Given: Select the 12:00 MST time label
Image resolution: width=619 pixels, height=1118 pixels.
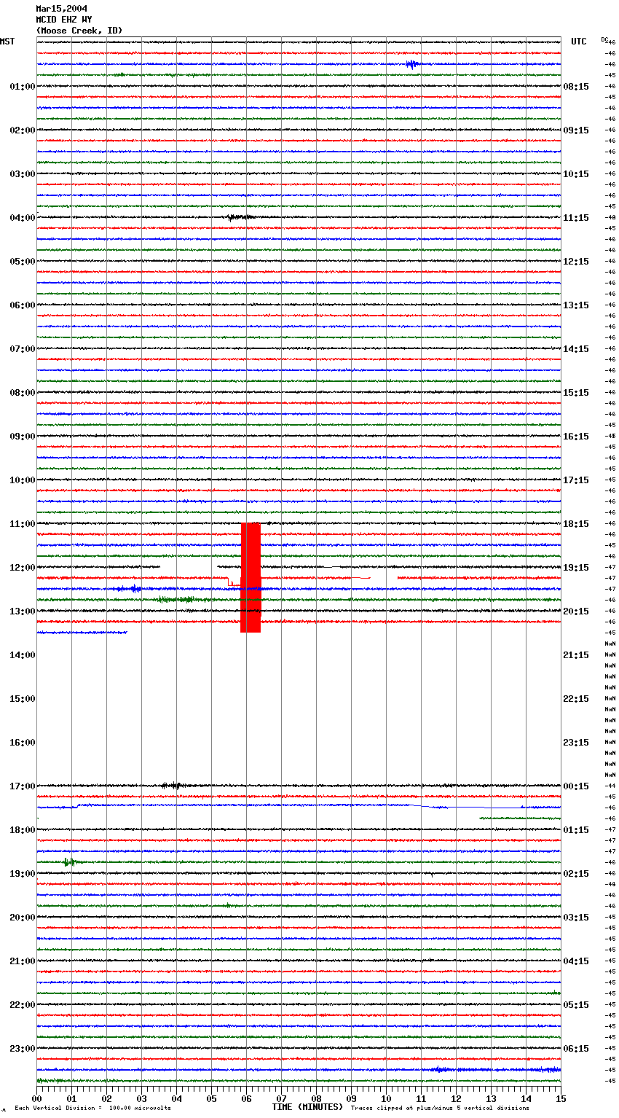Looking at the screenshot, I should pos(23,568).
